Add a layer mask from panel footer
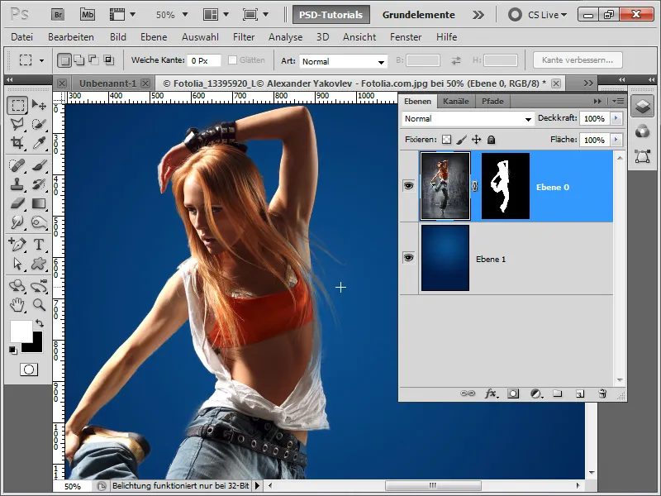Image resolution: width=661 pixels, height=496 pixels. 513,393
